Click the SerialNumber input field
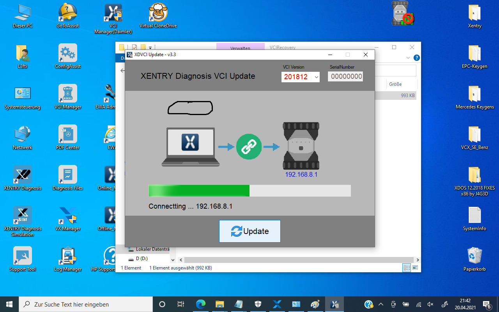The image size is (499, 312). click(x=345, y=76)
